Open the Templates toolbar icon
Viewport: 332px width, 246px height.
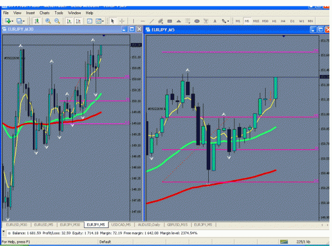(x=98, y=21)
